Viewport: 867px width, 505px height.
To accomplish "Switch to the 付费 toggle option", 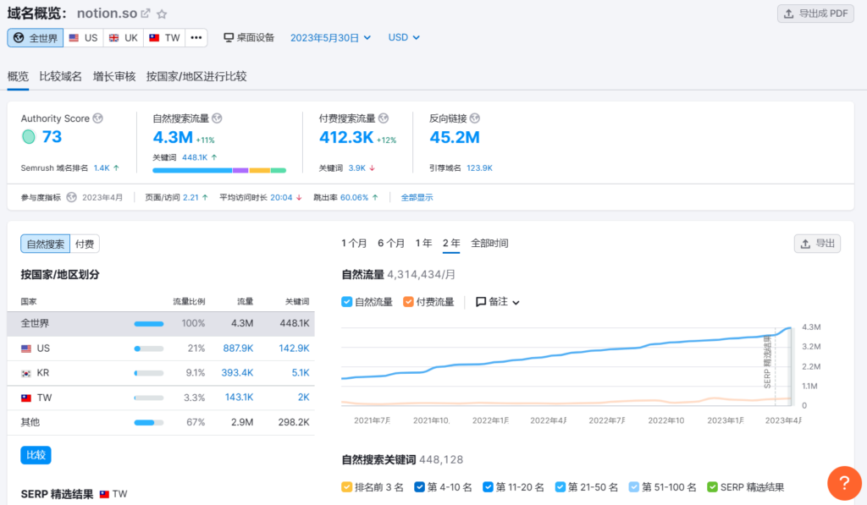I will (x=85, y=244).
